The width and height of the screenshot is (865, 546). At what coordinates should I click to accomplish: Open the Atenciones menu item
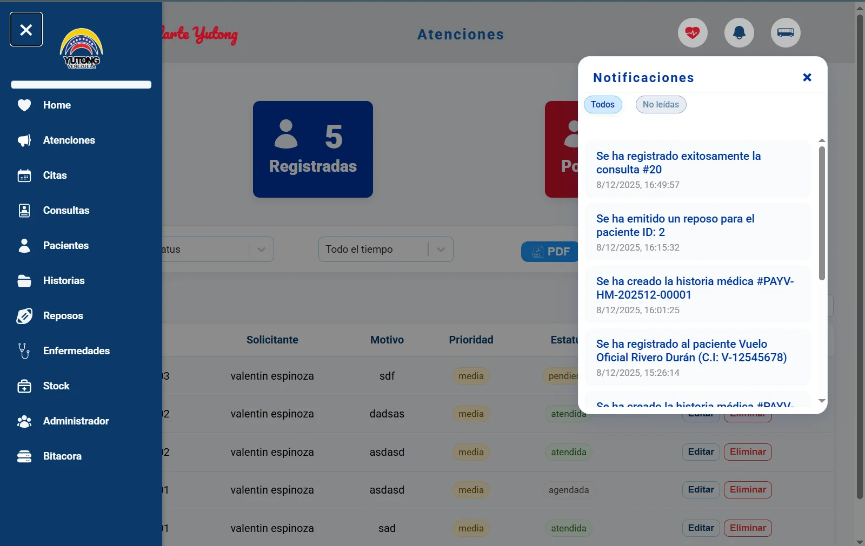coord(69,140)
